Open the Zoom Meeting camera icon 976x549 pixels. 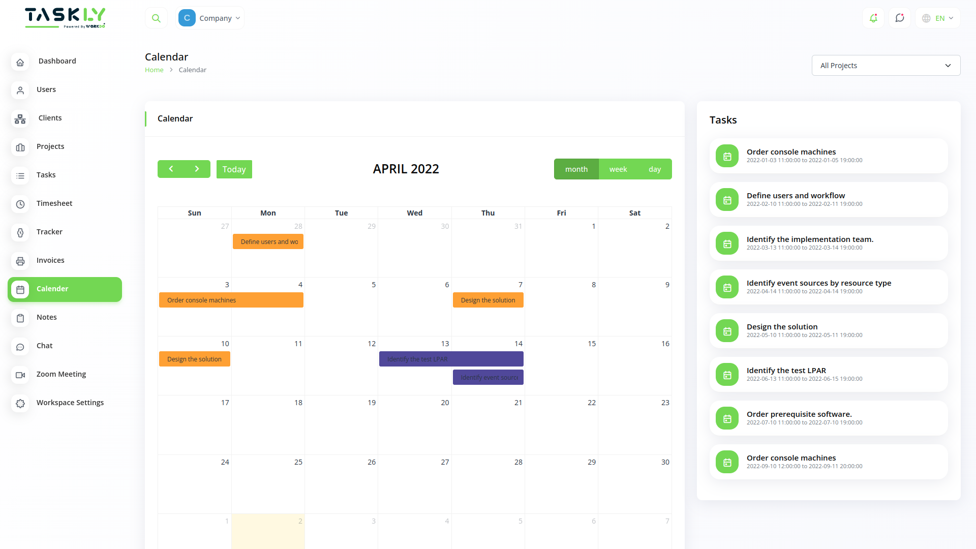click(x=20, y=375)
